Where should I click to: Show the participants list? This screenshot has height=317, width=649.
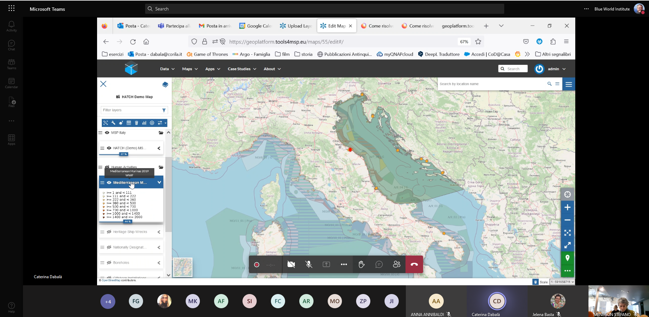pyautogui.click(x=396, y=264)
